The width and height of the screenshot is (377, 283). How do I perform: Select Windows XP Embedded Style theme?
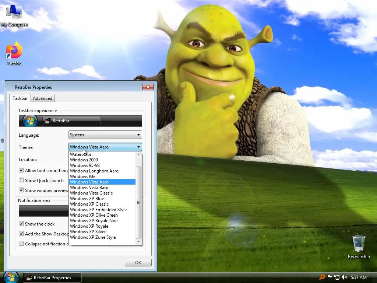[102, 210]
